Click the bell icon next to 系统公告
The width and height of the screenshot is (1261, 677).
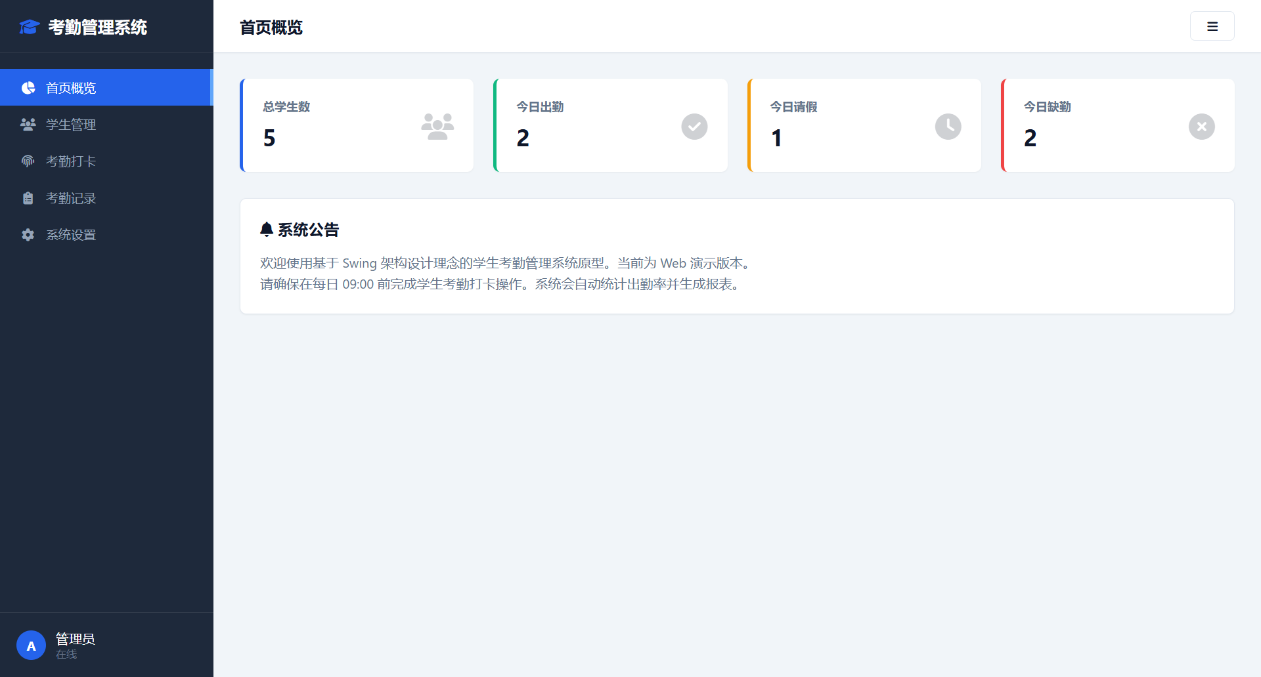[x=267, y=230]
